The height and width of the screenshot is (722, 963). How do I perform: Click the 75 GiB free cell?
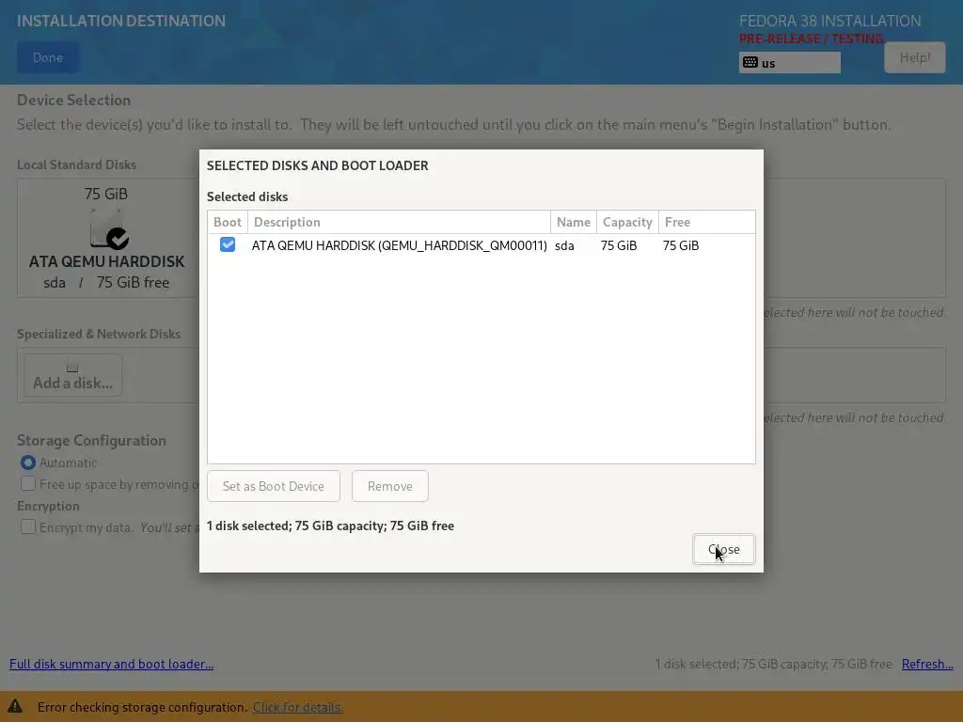(x=681, y=245)
